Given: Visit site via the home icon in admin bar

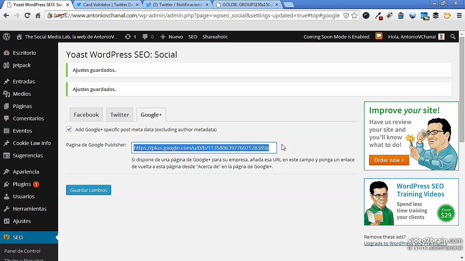Looking at the screenshot, I should click(19, 37).
